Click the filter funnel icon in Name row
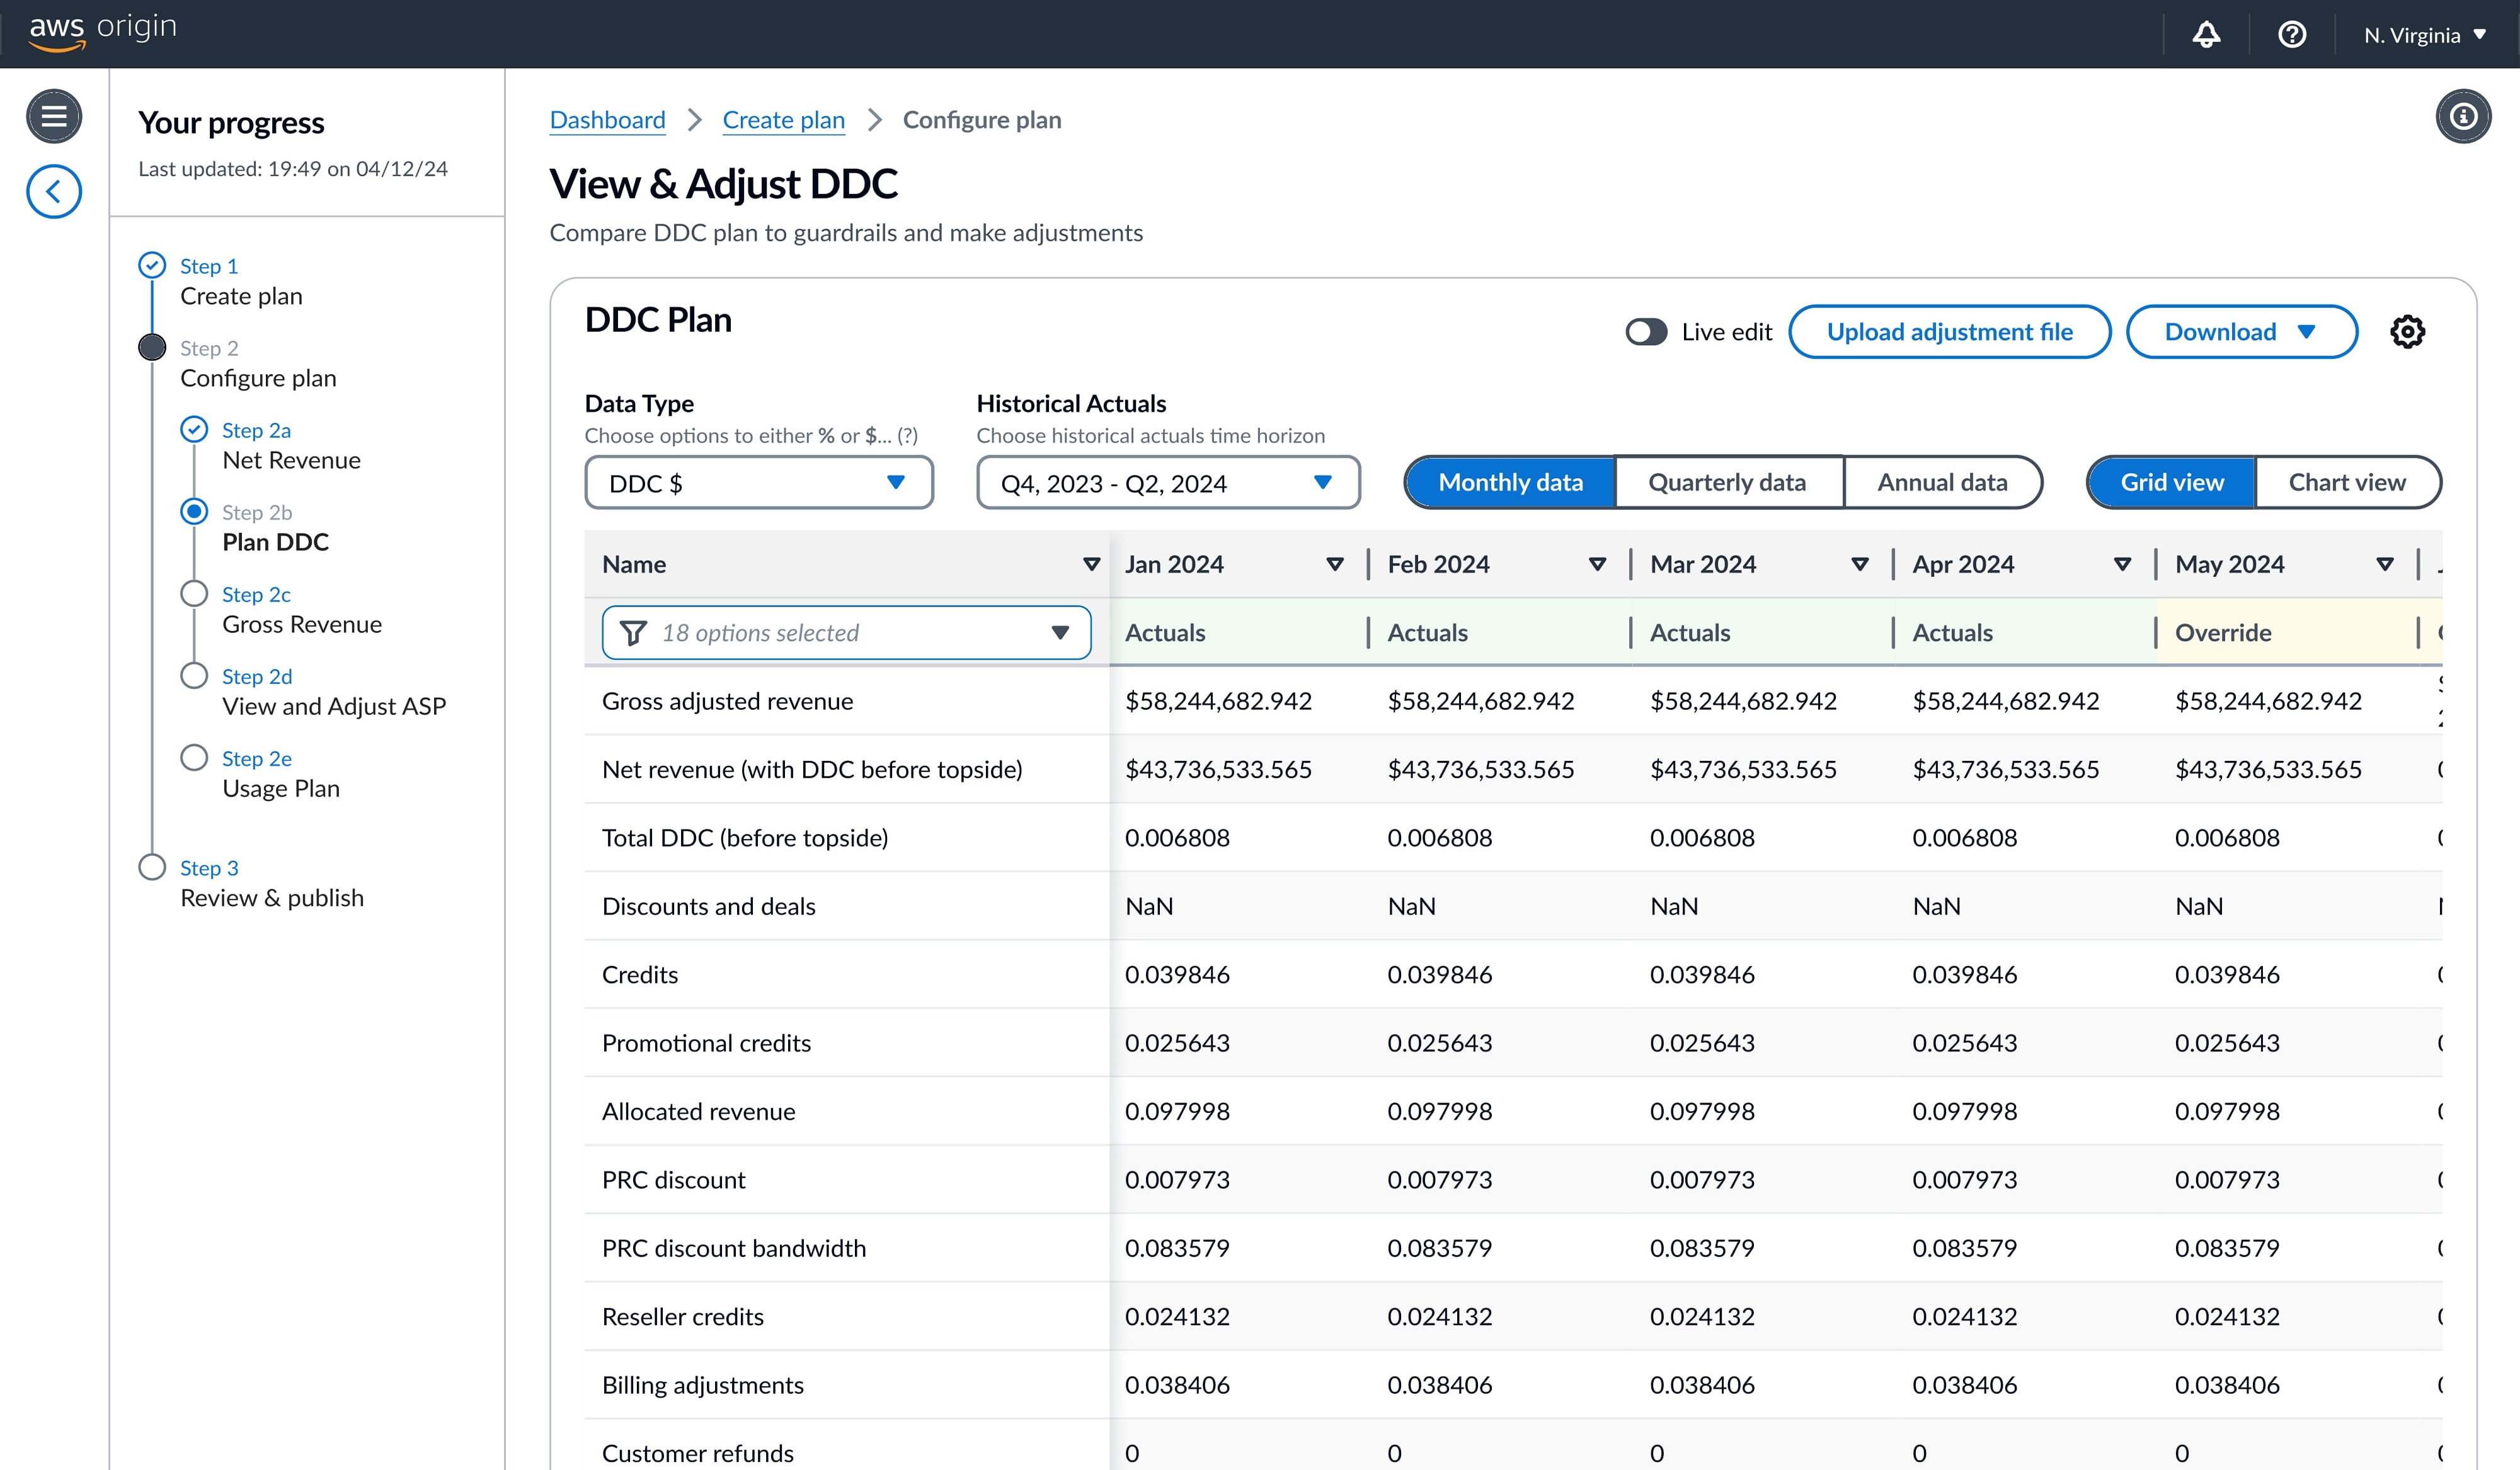Viewport: 2520px width, 1470px height. 633,633
